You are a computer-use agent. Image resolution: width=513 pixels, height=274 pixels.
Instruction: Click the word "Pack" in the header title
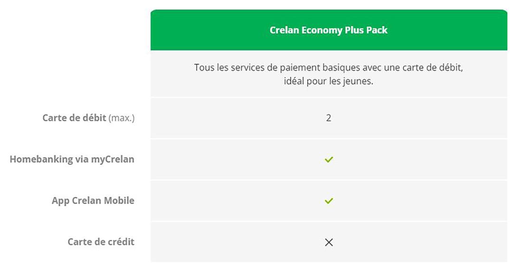(378, 30)
